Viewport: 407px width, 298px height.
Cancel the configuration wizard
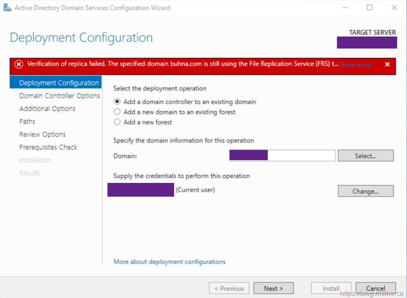375,288
